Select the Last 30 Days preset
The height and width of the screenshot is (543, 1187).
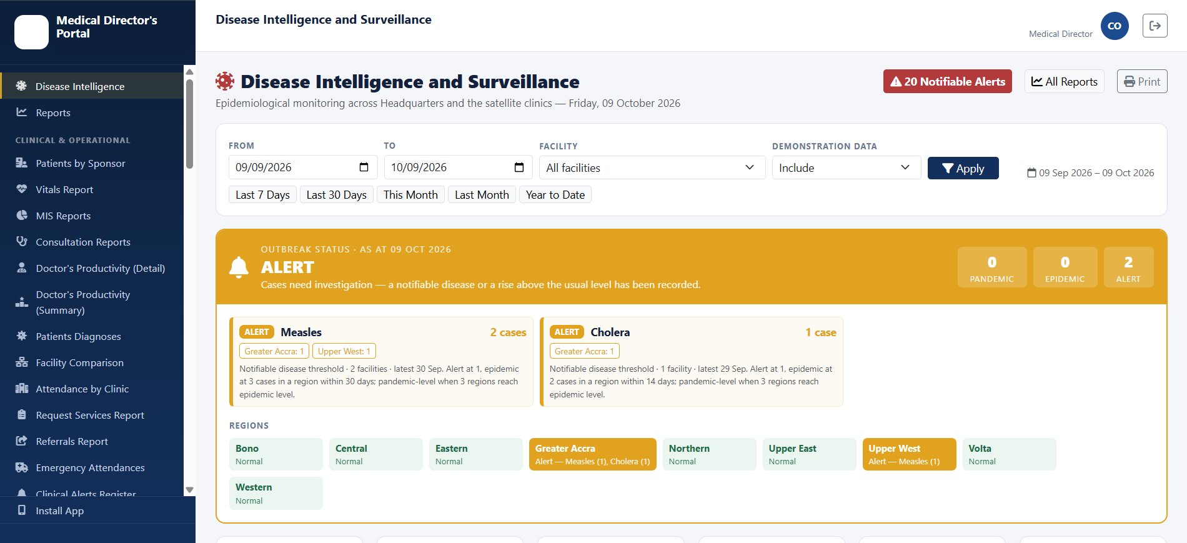point(336,194)
